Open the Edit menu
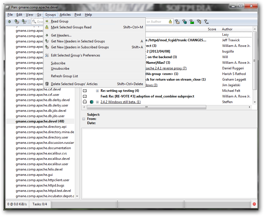This screenshot has height=216, width=264. click(19, 15)
